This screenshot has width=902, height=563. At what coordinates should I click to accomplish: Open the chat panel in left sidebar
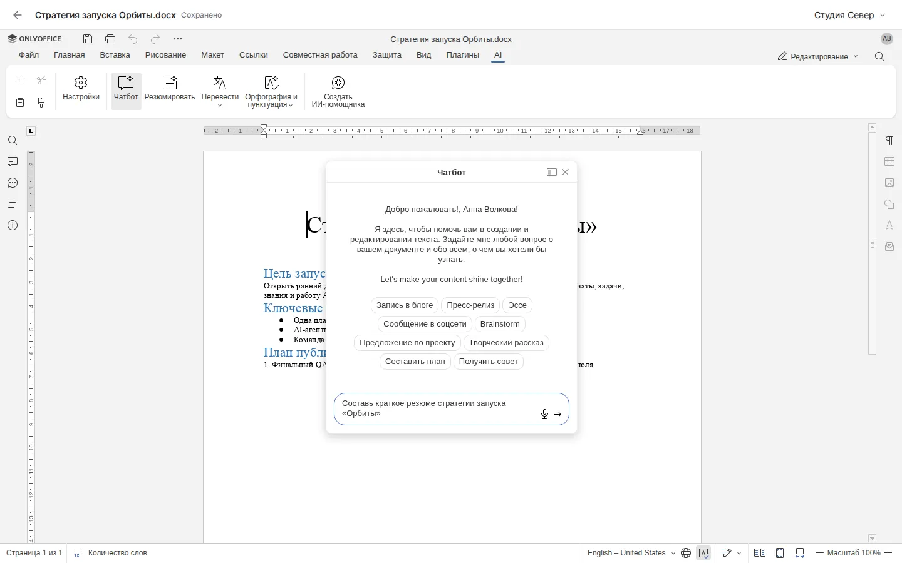[x=13, y=183]
